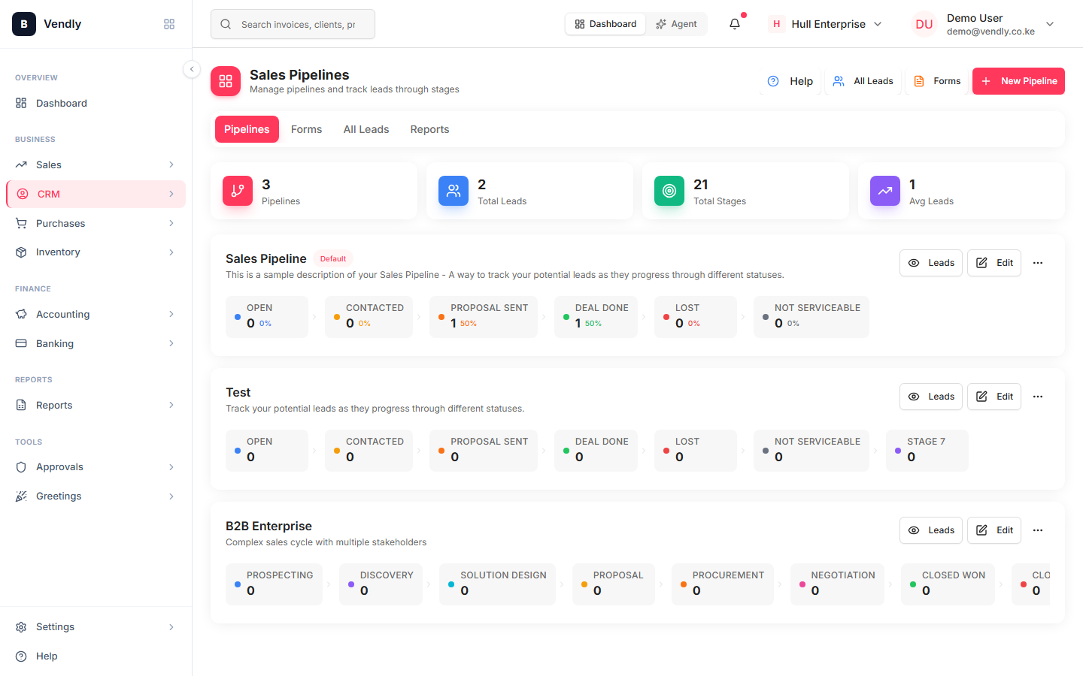Expand the CRM sidebar menu
This screenshot has width=1083, height=676.
[x=96, y=194]
